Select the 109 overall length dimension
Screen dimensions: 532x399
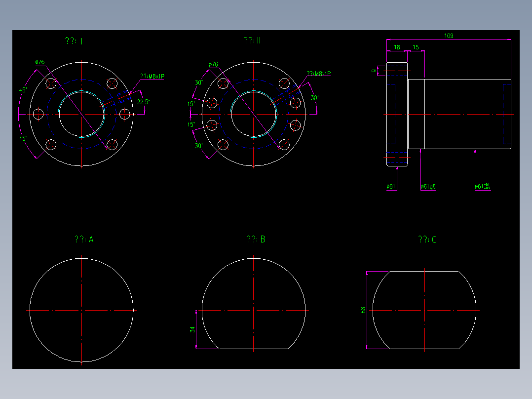click(x=448, y=35)
